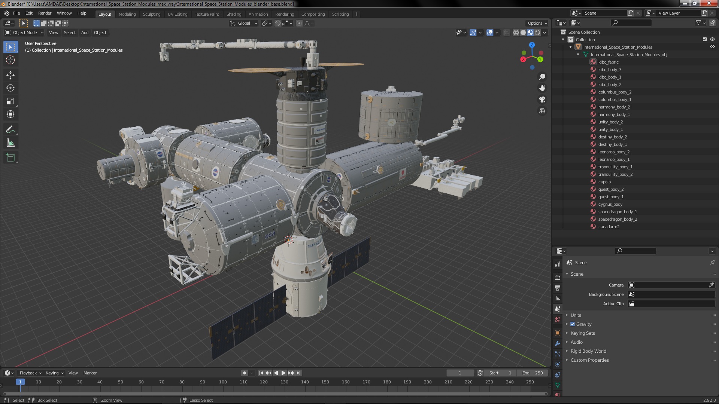Open the Render menu

45,13
